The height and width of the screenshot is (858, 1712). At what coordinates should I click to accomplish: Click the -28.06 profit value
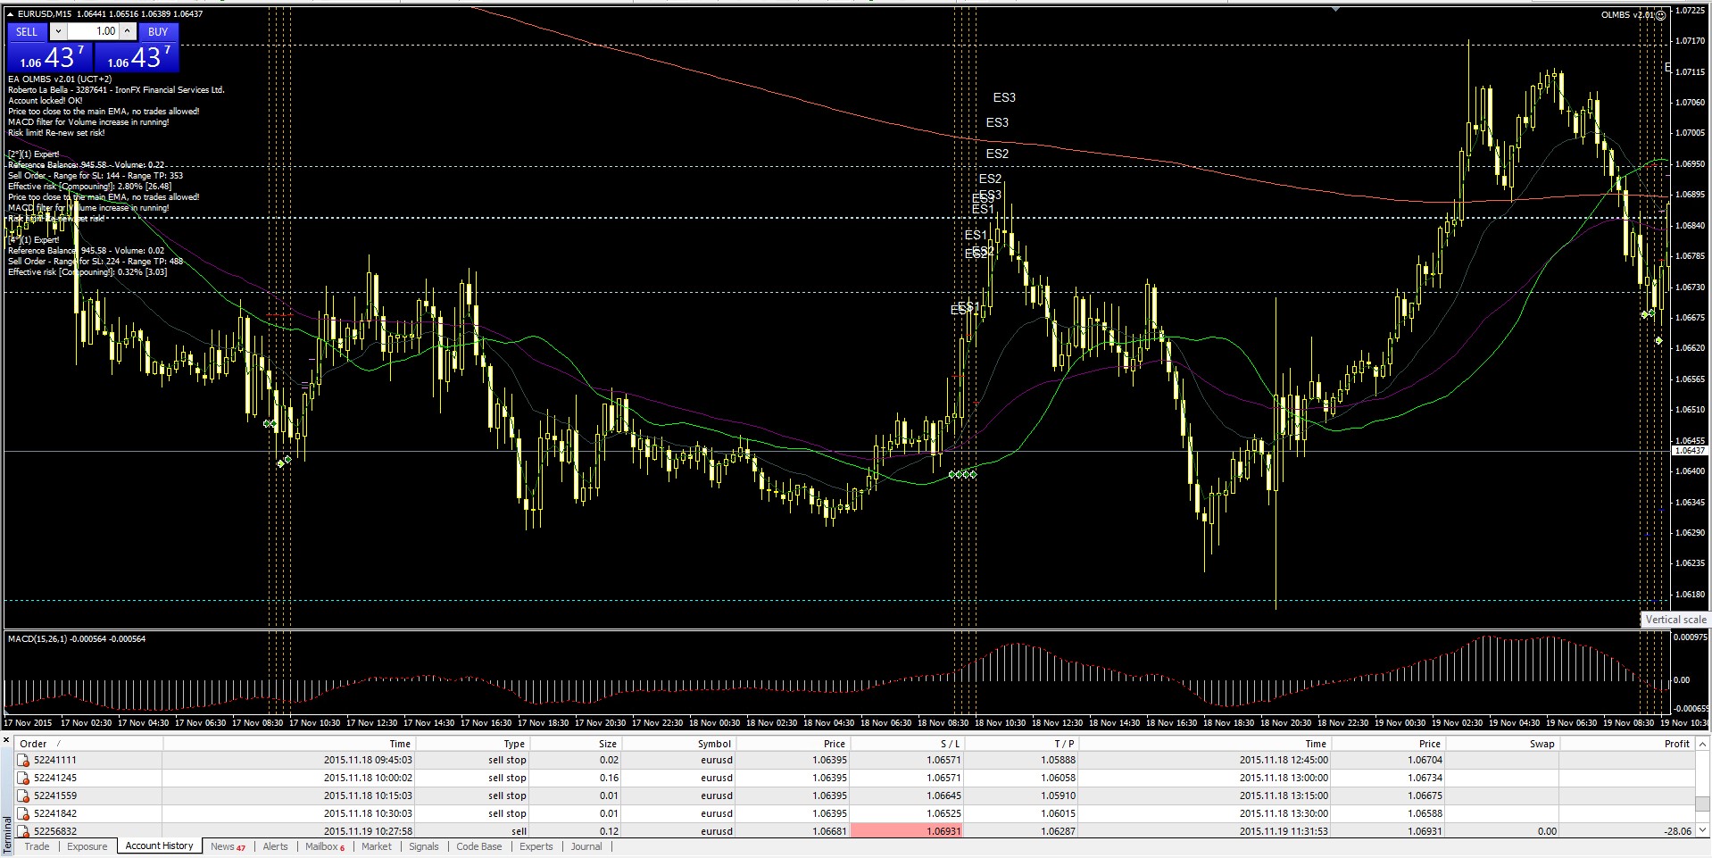click(x=1677, y=831)
